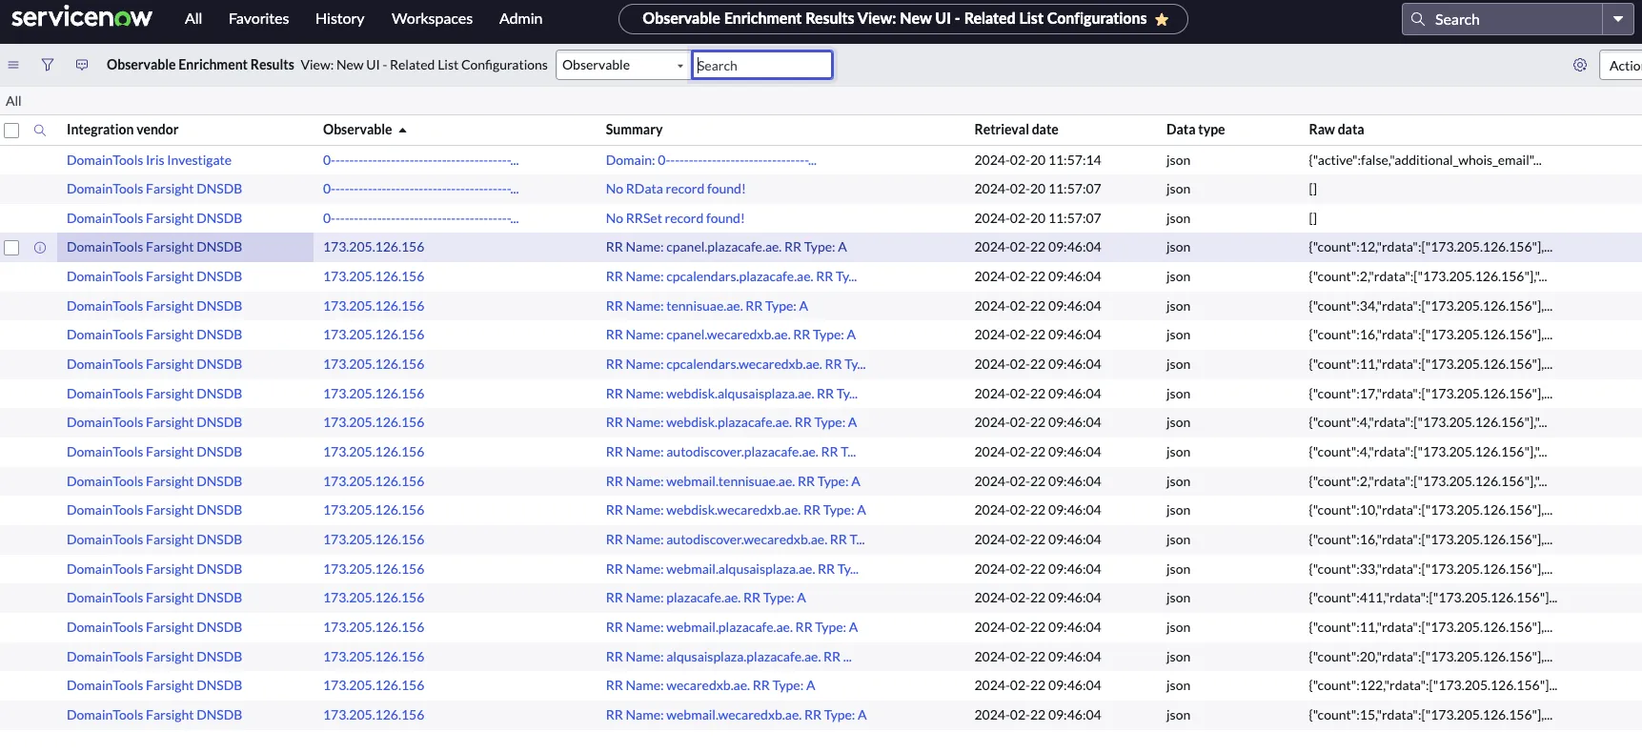Check the cpanel.plazacafe.ae row checkbox
Image resolution: width=1642 pixels, height=753 pixels.
pyautogui.click(x=11, y=248)
